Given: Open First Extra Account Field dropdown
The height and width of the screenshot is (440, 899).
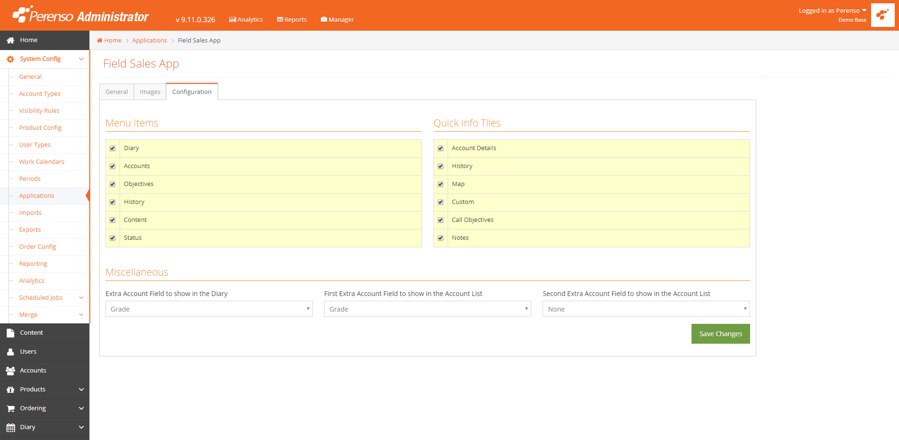Looking at the screenshot, I should (428, 309).
